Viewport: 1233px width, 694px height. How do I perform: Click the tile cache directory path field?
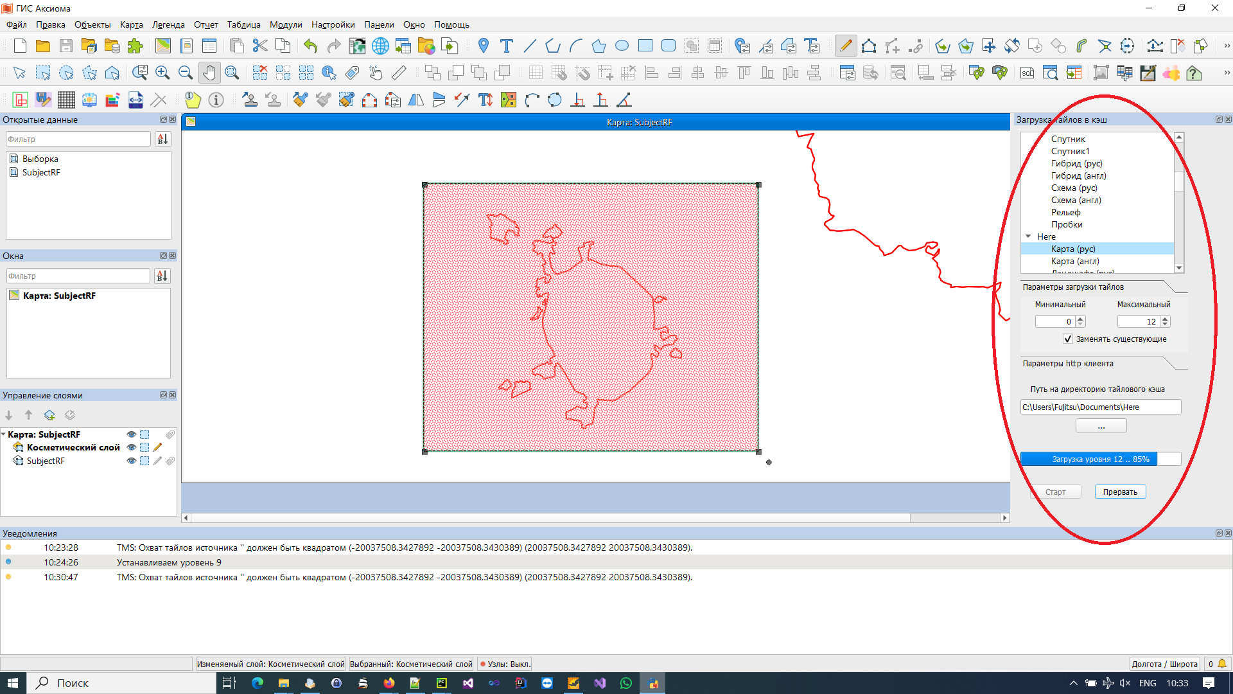(x=1100, y=407)
